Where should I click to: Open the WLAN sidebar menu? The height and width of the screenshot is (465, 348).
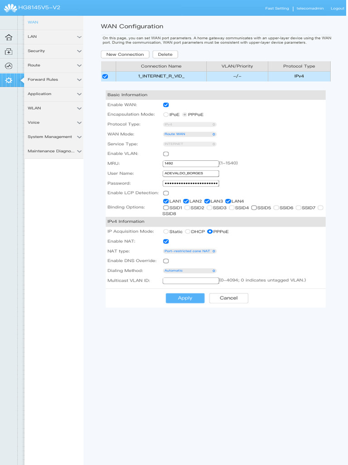(x=53, y=108)
